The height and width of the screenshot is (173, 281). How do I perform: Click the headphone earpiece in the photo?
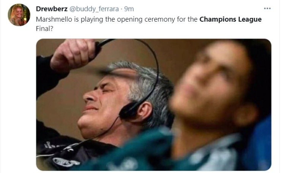coord(128,110)
